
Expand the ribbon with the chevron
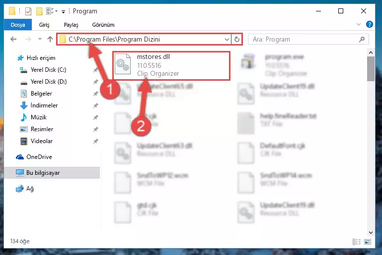358,24
